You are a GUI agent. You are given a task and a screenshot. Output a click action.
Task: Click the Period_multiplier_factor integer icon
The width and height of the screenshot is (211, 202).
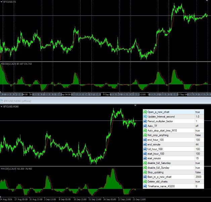pyautogui.click(x=145, y=121)
